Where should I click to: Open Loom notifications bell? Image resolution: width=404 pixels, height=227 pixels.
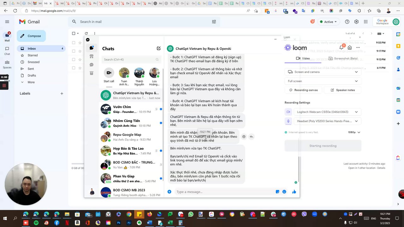pos(342,47)
